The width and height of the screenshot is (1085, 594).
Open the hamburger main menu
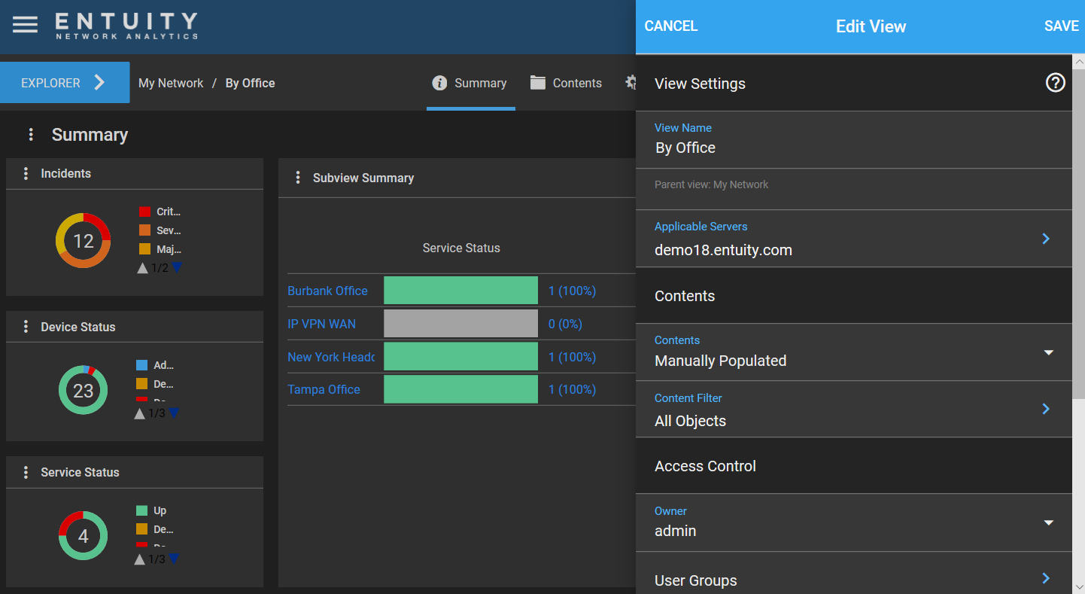25,25
